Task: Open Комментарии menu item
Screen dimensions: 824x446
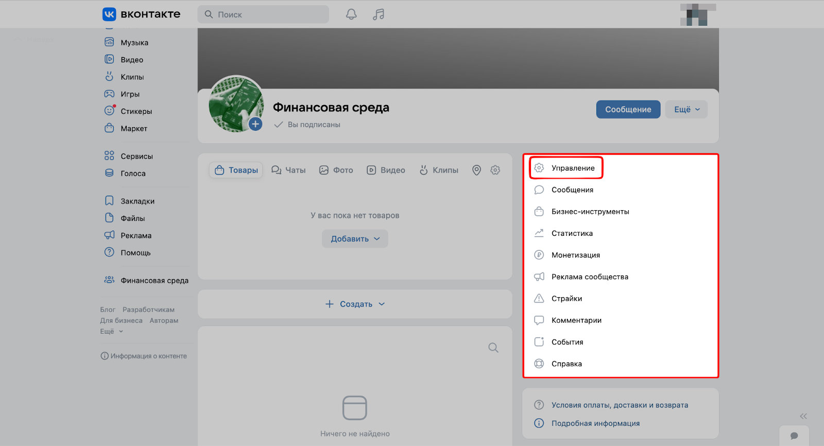Action: coord(621,320)
